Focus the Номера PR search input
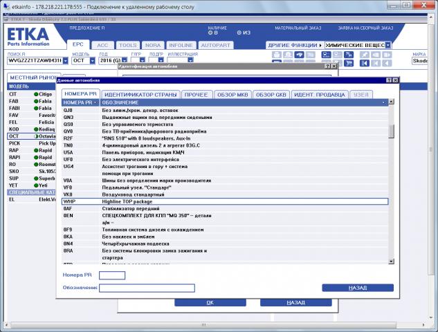The image size is (438, 332). (112, 275)
